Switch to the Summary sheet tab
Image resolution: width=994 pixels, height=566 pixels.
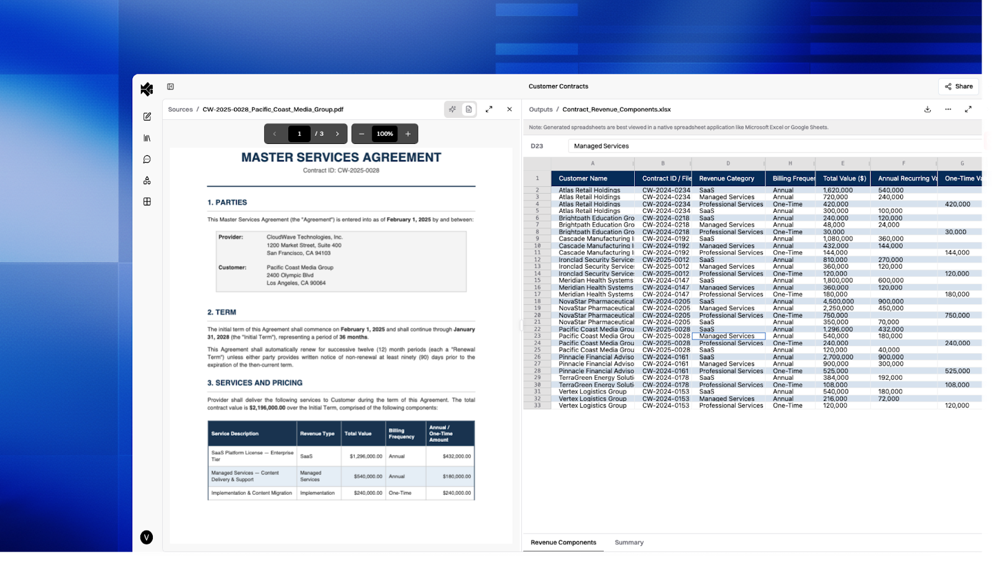click(x=629, y=542)
